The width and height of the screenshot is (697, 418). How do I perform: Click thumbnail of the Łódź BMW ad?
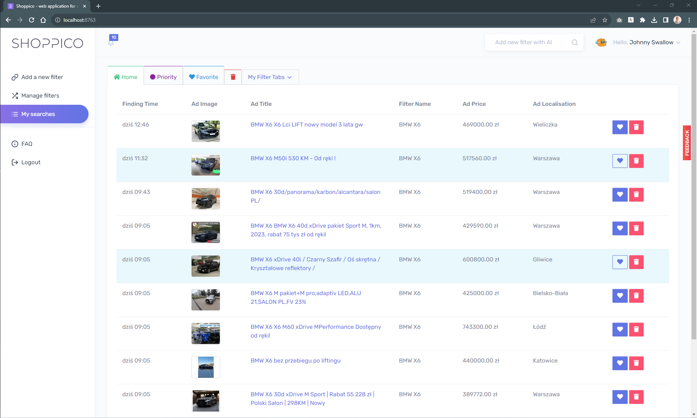(206, 334)
